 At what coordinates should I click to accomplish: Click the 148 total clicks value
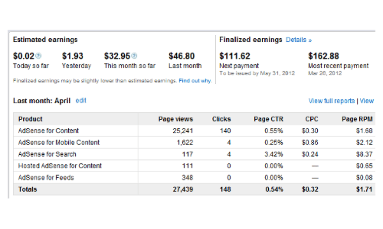point(225,189)
